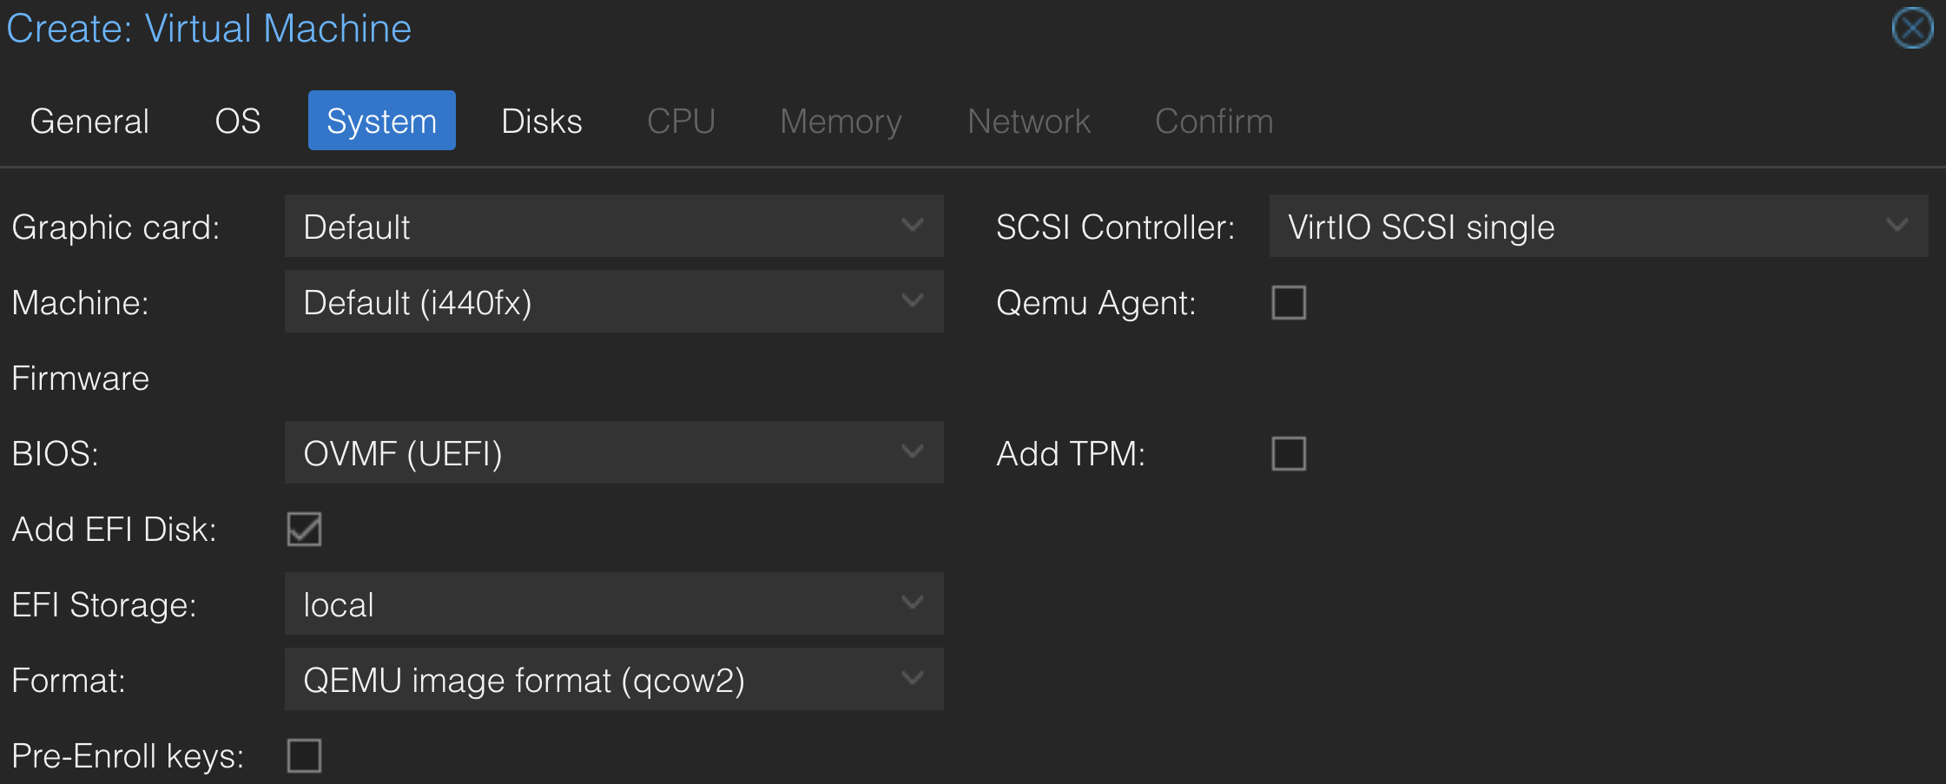Screen dimensions: 1946x784
Task: Expand the Graphic card dropdown arrow
Action: [912, 226]
